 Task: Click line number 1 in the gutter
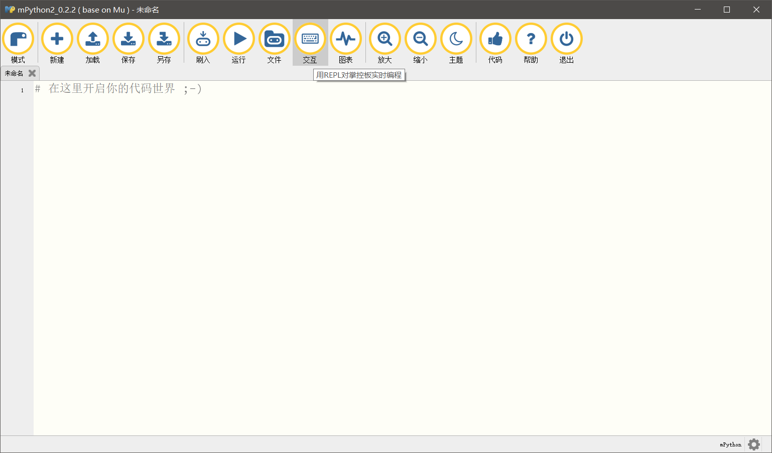tap(22, 90)
